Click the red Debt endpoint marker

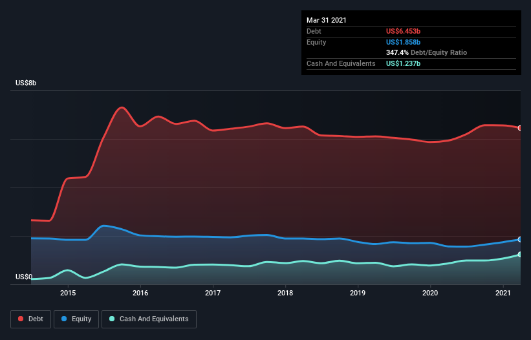point(520,128)
